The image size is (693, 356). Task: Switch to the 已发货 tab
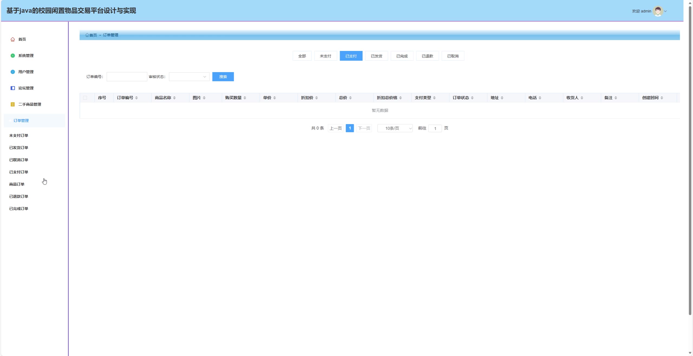376,56
